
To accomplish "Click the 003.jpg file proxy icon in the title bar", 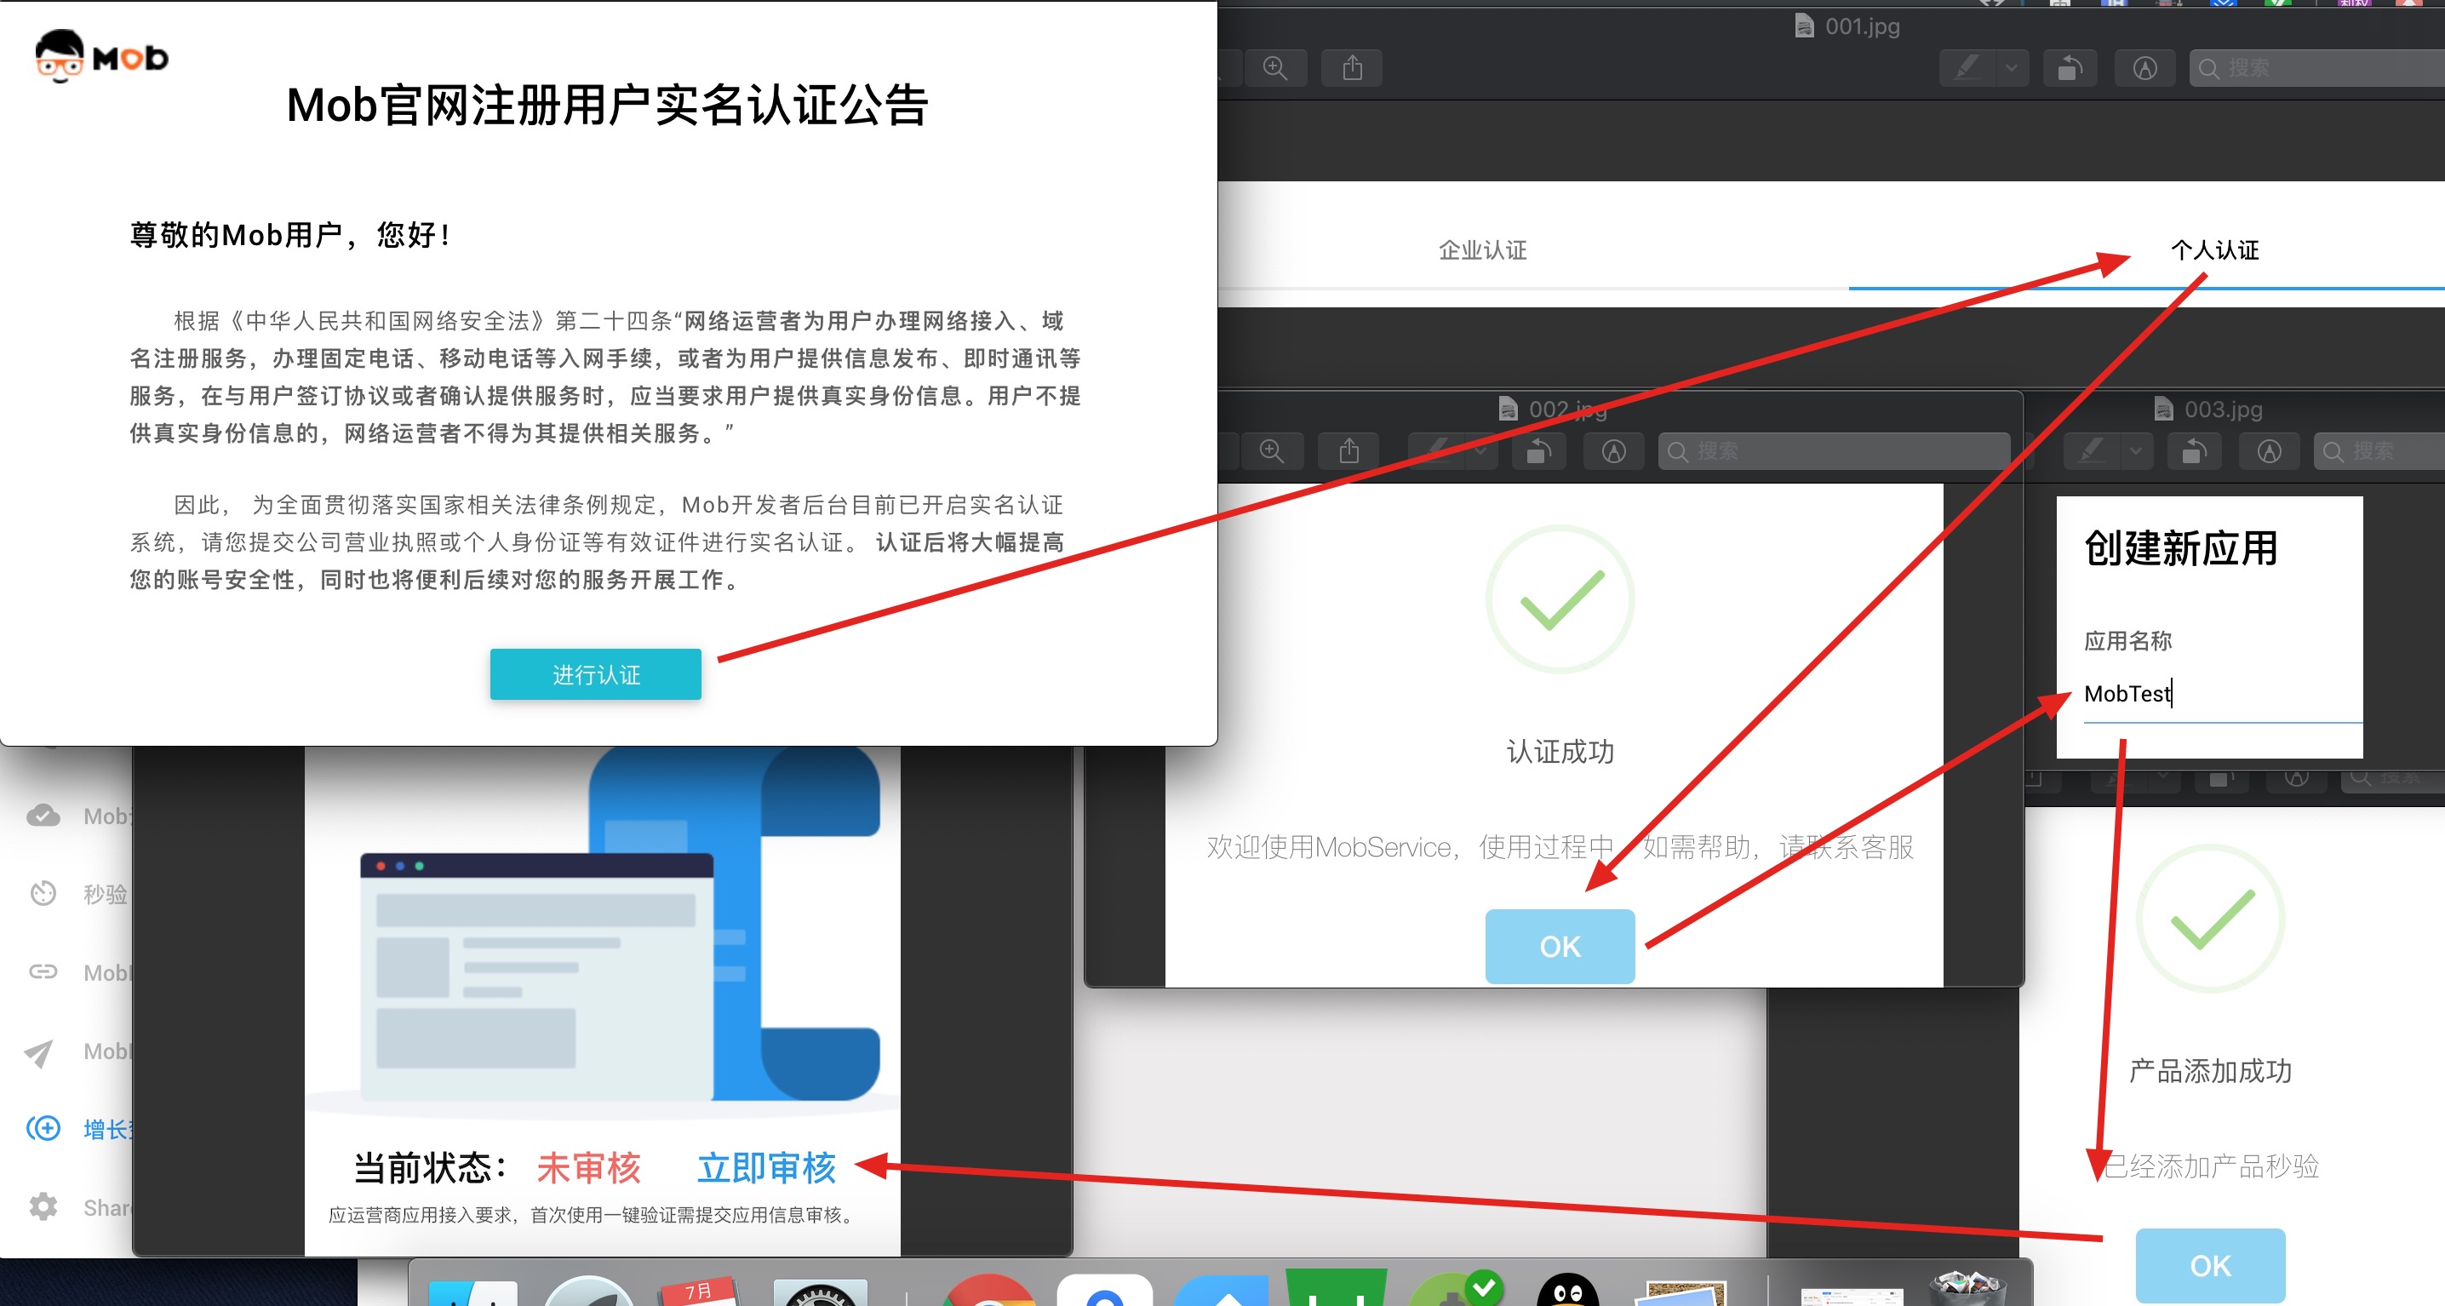I will pyautogui.click(x=2163, y=409).
